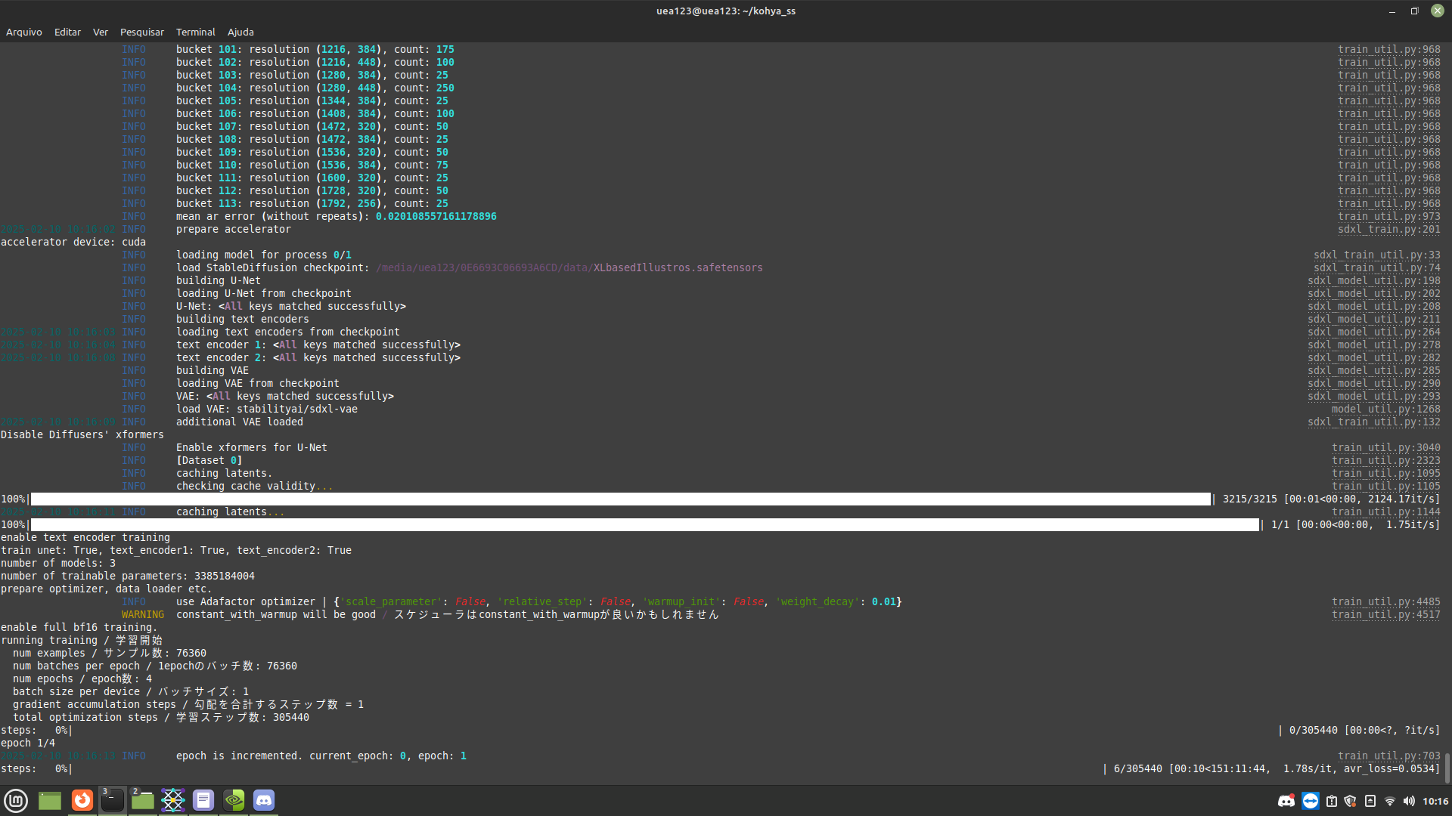Click the terminal vertical scrollbar handle
The height and width of the screenshot is (816, 1452).
point(1447,768)
